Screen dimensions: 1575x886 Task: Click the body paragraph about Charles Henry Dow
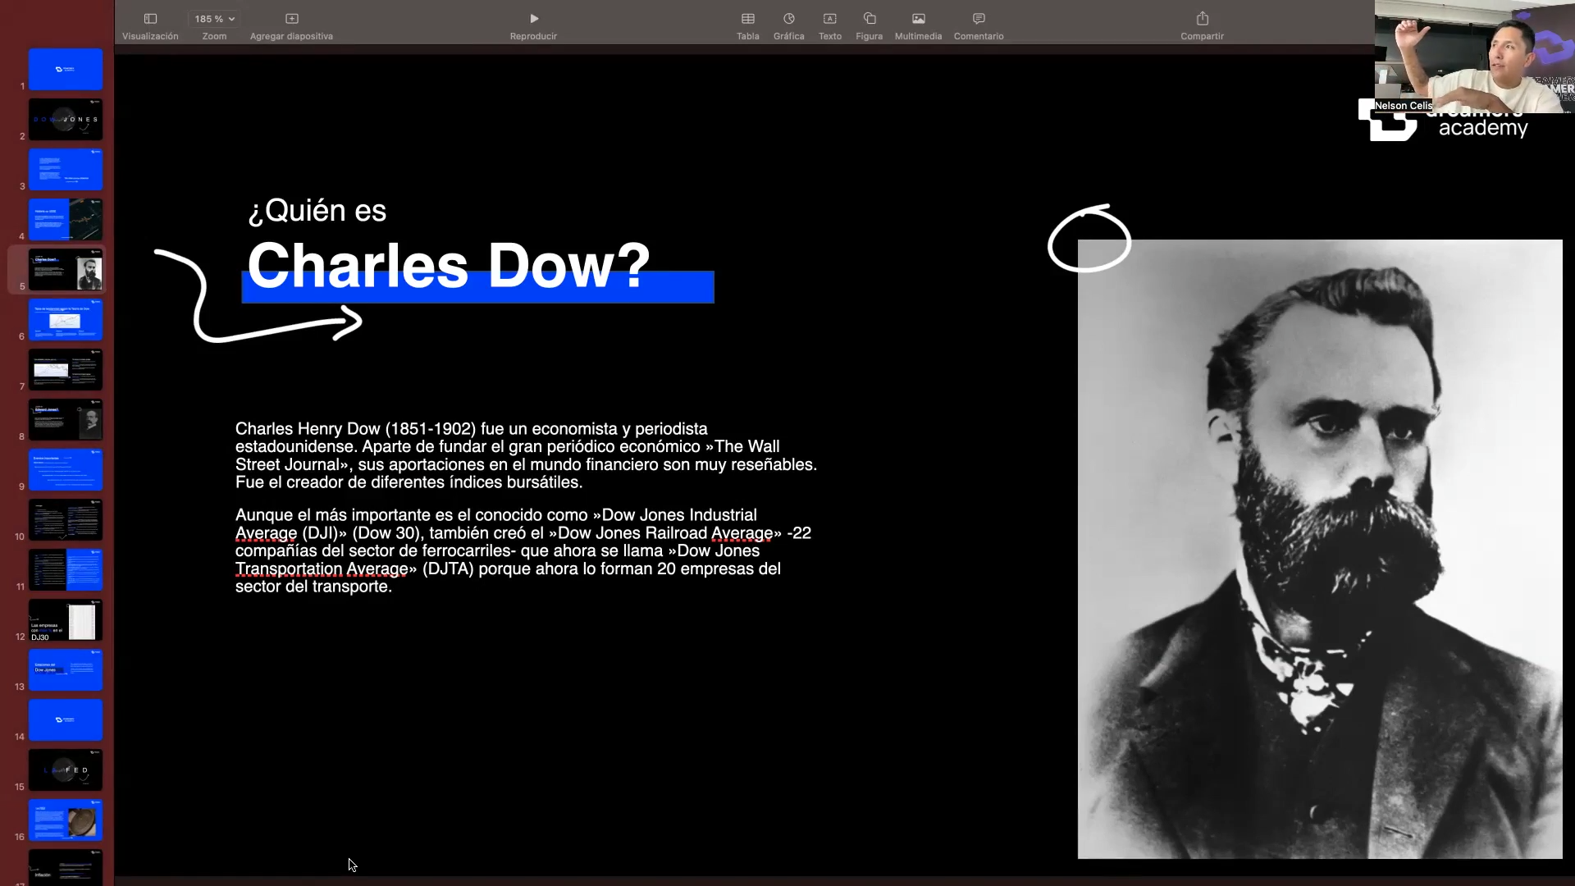(x=525, y=455)
